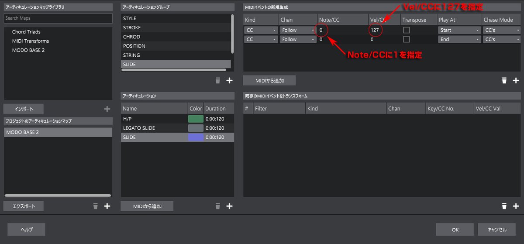Open Play At dropdown showing Start
The width and height of the screenshot is (524, 244).
tap(459, 30)
